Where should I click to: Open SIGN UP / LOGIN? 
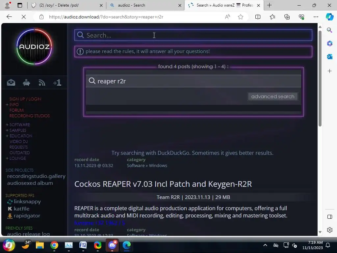pos(25,99)
